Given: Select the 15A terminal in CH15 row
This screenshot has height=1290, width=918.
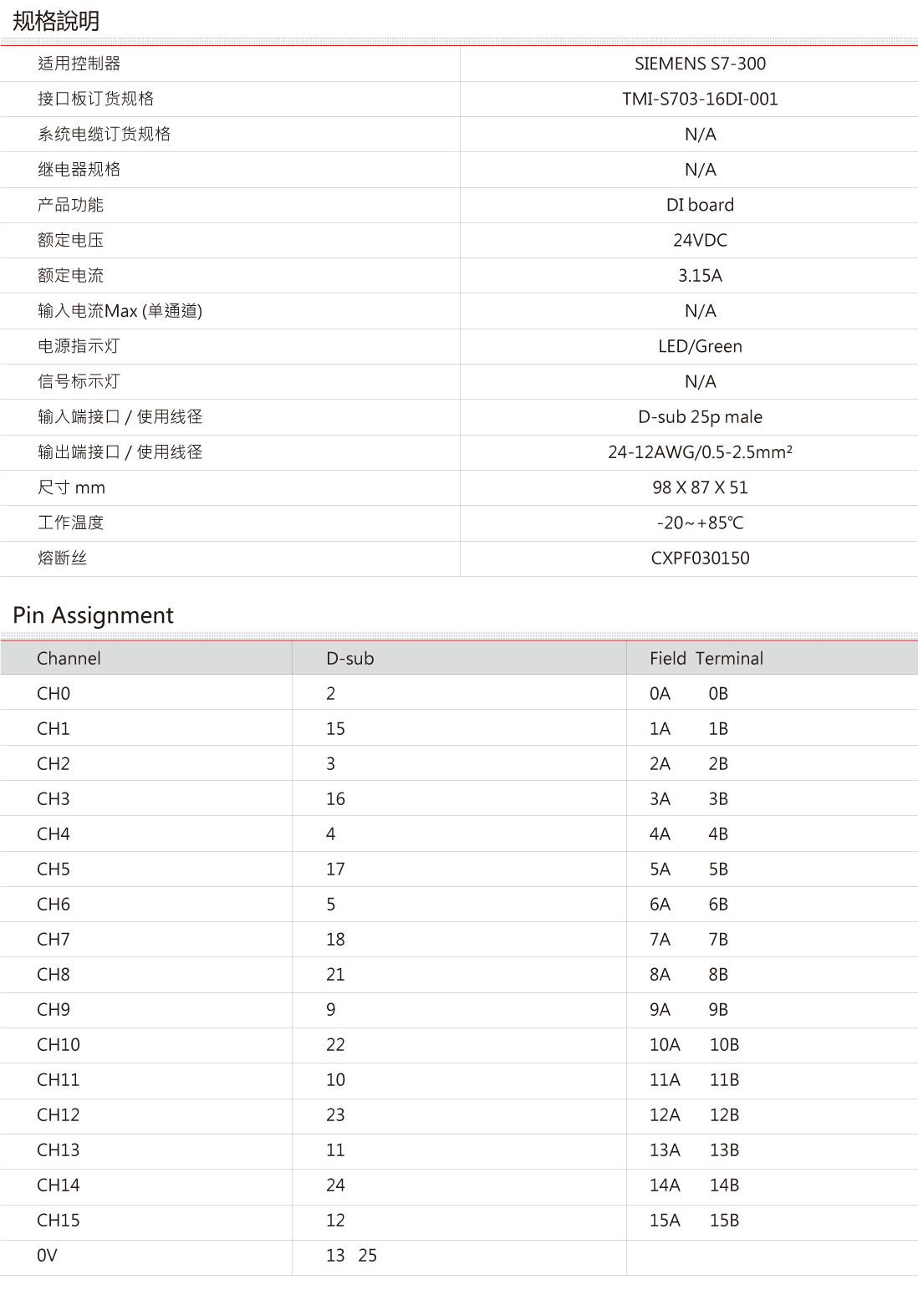Looking at the screenshot, I should point(665,1220).
